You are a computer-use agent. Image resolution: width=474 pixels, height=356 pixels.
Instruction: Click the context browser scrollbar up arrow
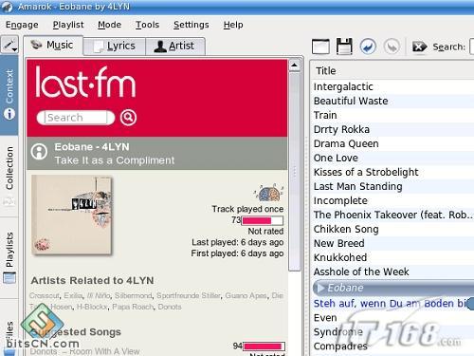pos(294,66)
